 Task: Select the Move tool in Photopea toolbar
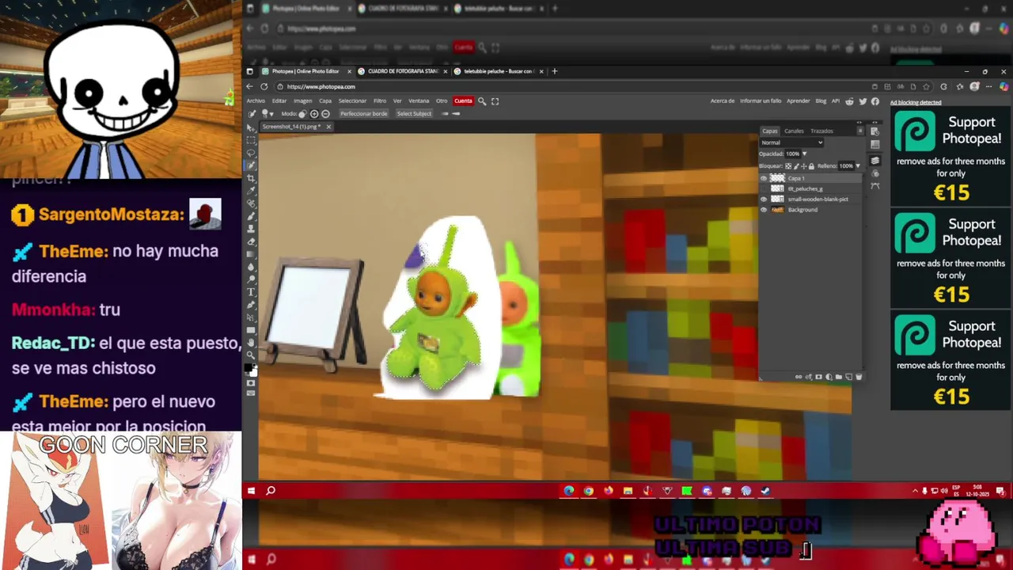(x=251, y=127)
